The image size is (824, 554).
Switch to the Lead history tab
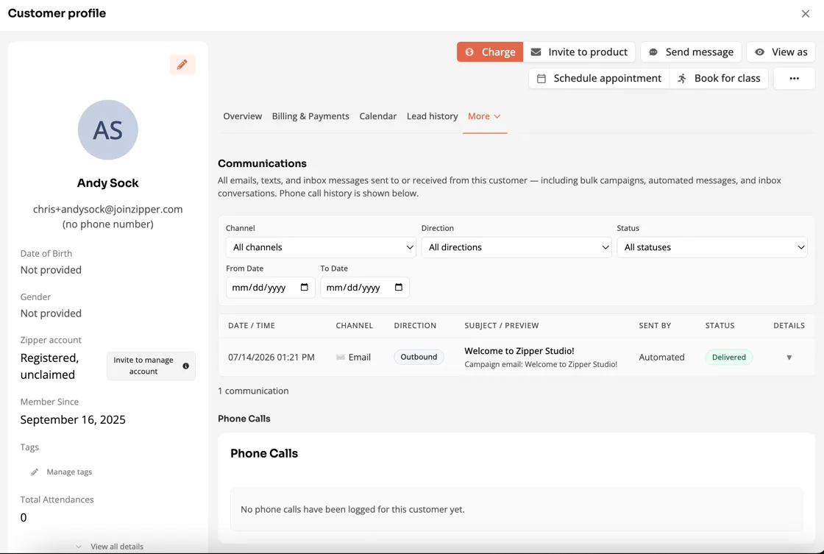[432, 116]
